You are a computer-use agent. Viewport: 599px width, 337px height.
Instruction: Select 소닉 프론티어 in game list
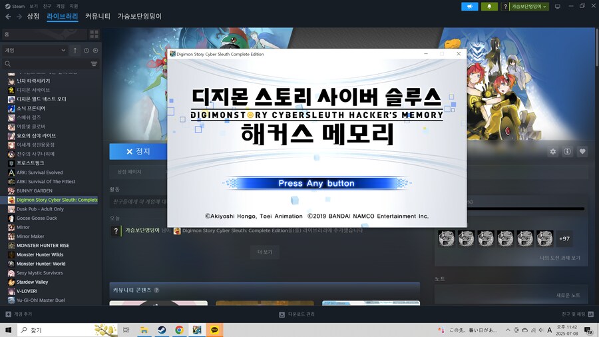[31, 109]
